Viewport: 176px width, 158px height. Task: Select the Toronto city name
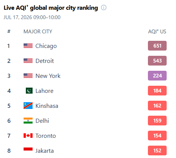click(46, 136)
